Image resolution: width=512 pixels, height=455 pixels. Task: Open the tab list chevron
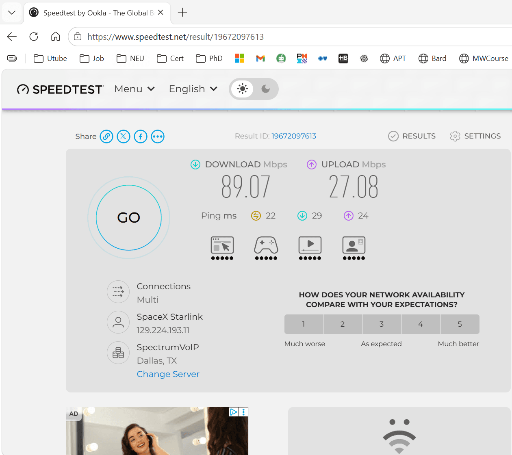[x=12, y=13]
